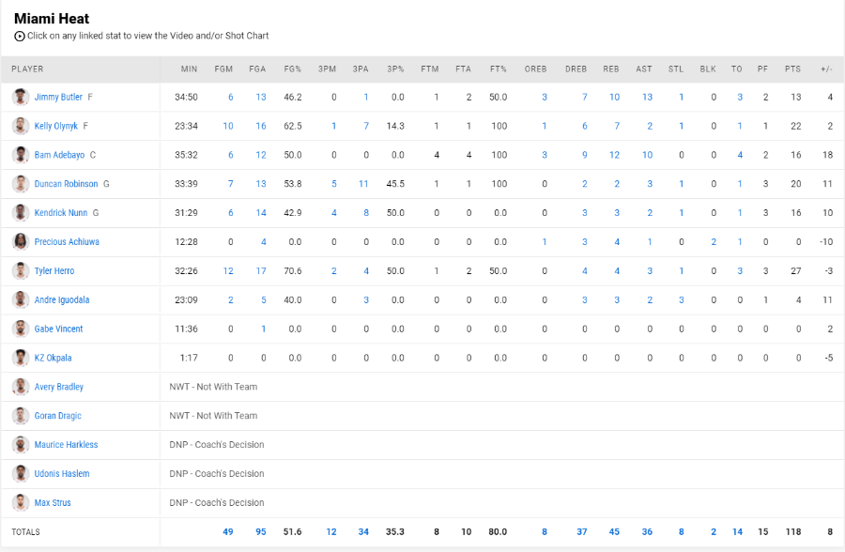The image size is (845, 552).
Task: Click the +/- column header
Action: click(x=826, y=69)
